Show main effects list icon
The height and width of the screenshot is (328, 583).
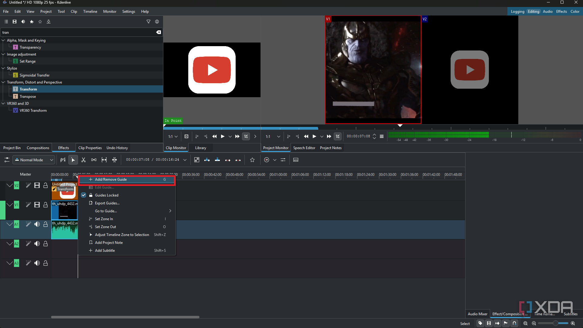(6, 22)
